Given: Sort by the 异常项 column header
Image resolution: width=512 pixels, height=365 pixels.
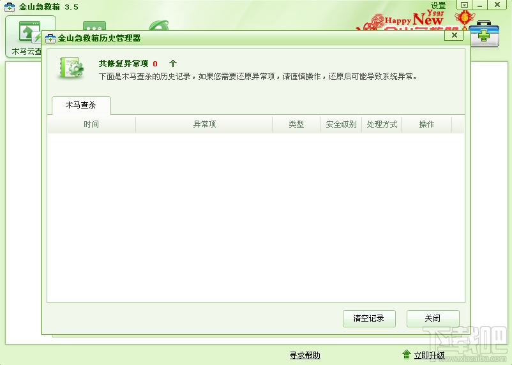Looking at the screenshot, I should click(x=204, y=124).
